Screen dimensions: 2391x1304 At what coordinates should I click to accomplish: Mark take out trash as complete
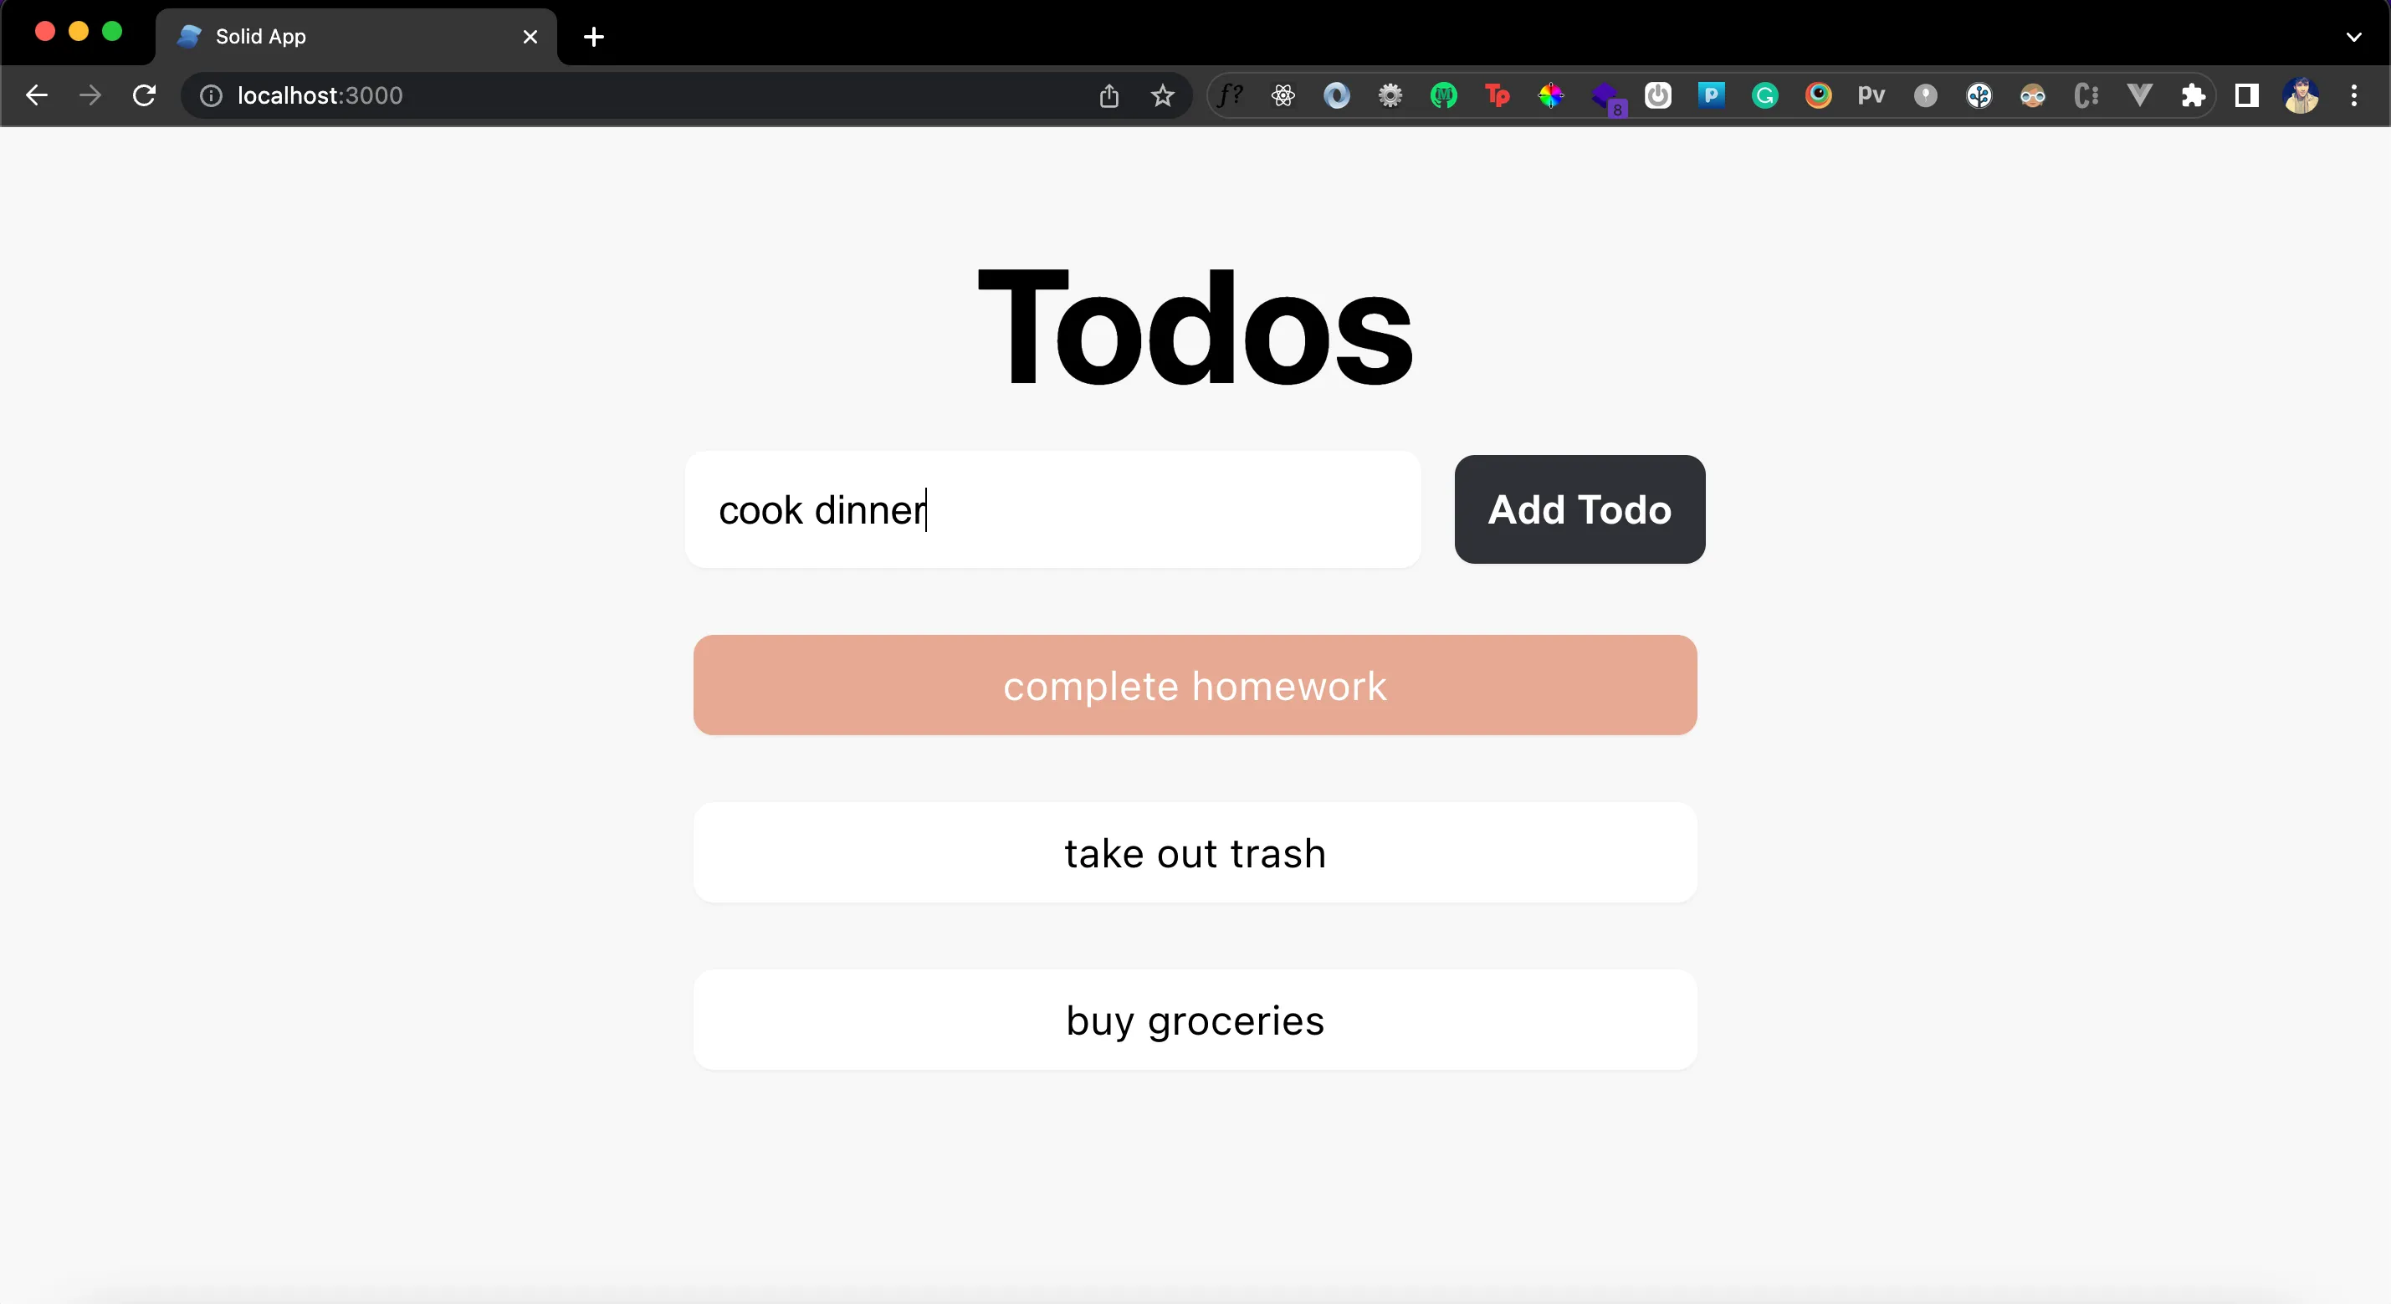tap(1195, 852)
